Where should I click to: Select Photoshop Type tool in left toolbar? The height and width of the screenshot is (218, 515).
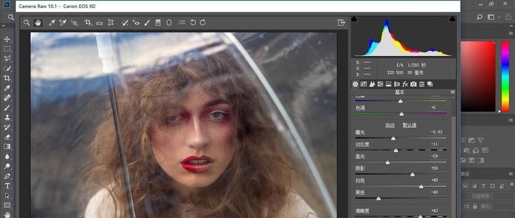click(7, 186)
